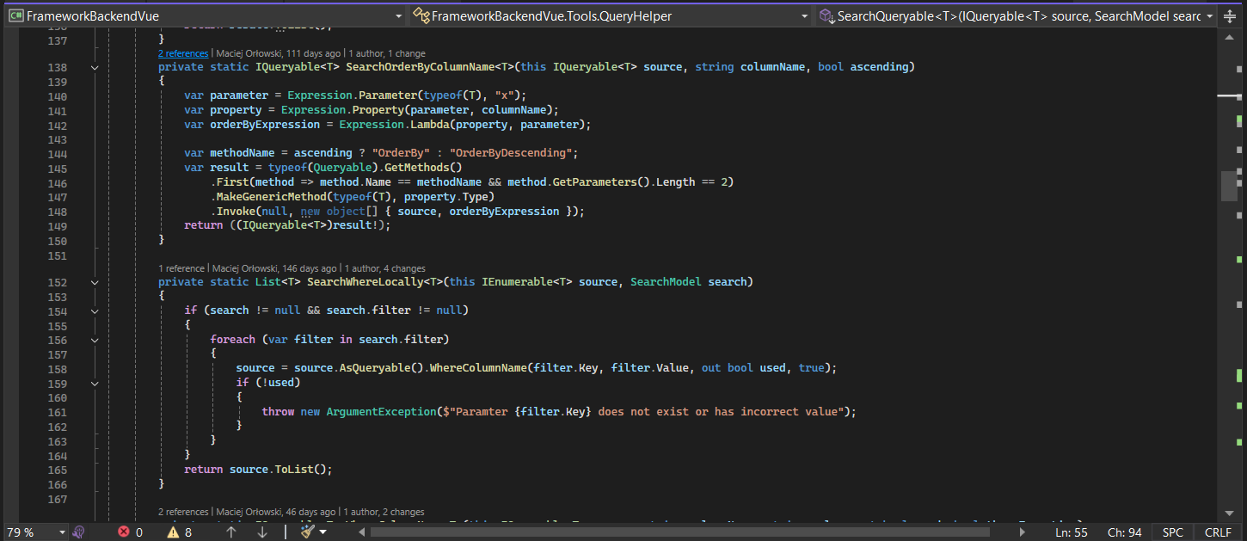Click the vertical scrollbar thumb
Screen dimensions: 1247x541
tap(1229, 185)
